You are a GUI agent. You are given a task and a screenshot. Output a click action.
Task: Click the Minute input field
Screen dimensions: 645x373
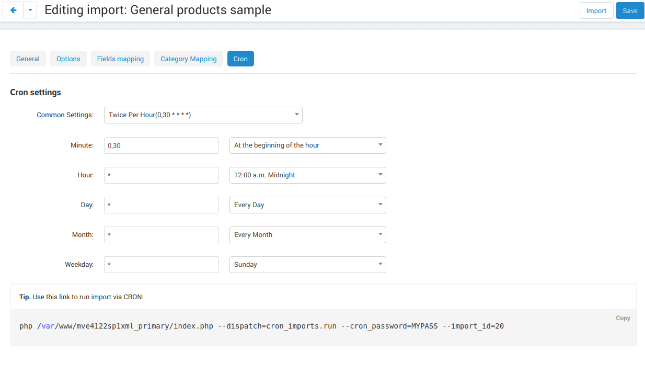(162, 145)
